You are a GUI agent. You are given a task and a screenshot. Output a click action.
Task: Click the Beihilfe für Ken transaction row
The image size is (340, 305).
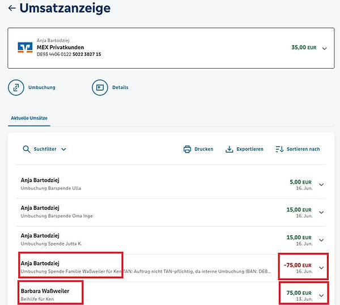pos(142,295)
